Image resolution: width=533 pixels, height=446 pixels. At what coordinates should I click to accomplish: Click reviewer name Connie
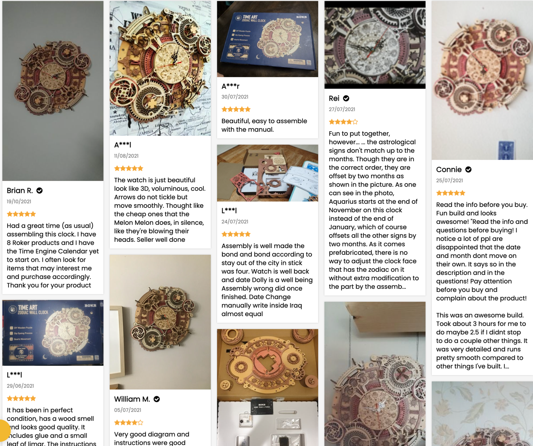point(449,170)
